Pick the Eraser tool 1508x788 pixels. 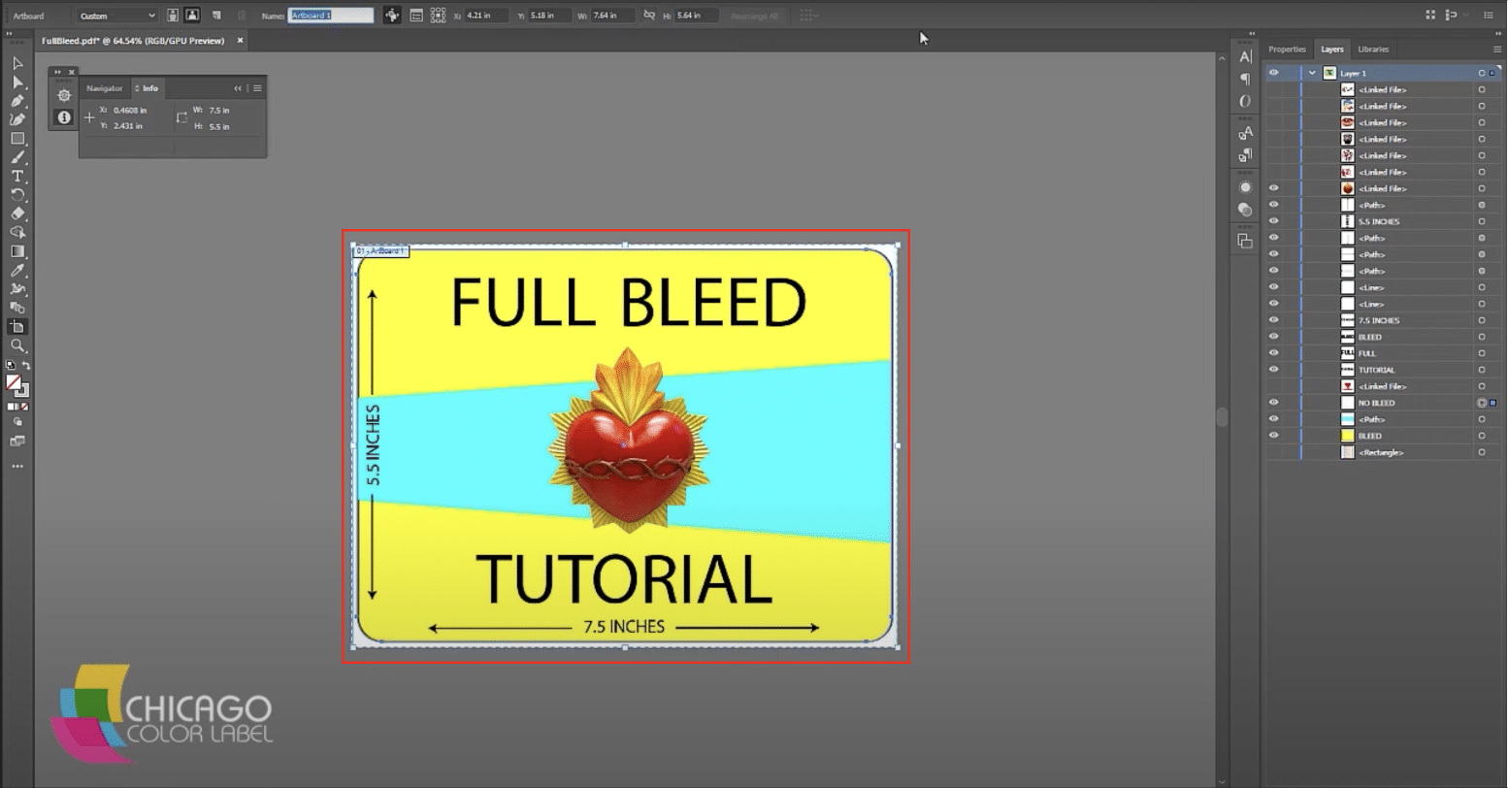pos(17,213)
